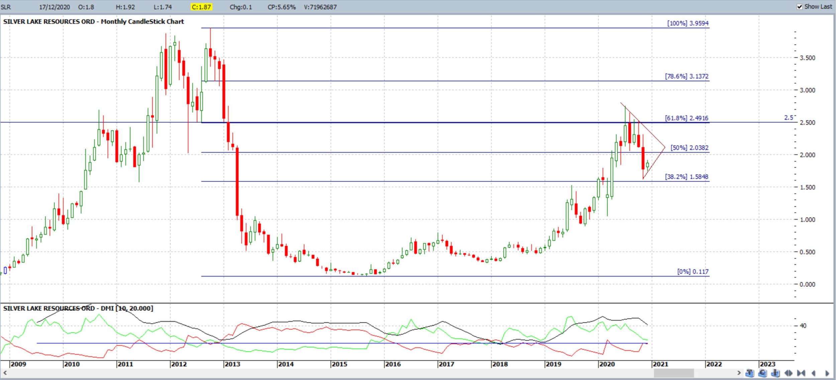
Task: Click the SLR ticker symbol
Action: [x=6, y=7]
